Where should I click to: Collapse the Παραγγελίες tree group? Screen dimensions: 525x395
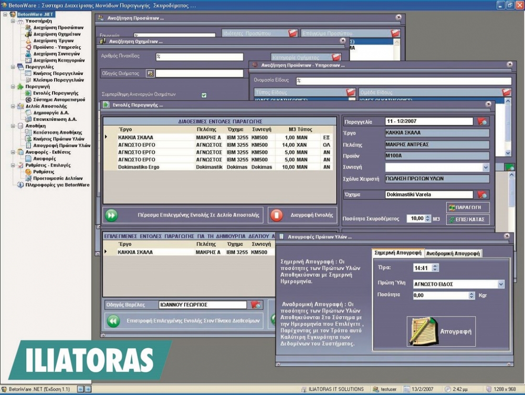[x=13, y=67]
